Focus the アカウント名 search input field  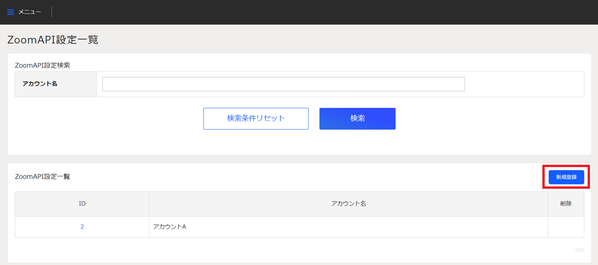tap(283, 84)
